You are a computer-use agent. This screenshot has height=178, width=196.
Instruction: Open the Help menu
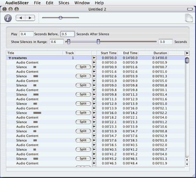99,3
